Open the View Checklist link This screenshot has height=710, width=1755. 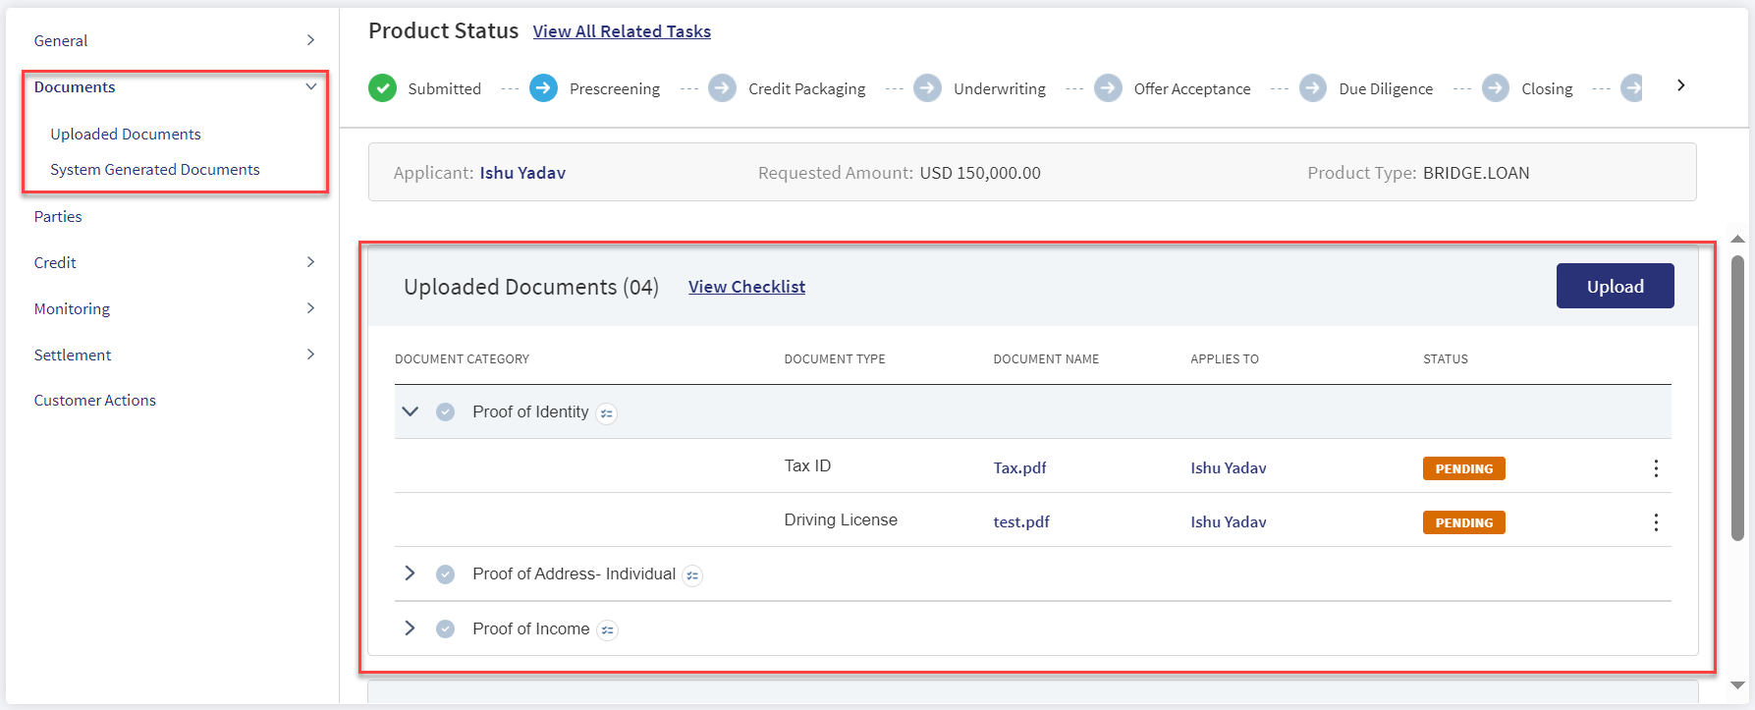(746, 287)
